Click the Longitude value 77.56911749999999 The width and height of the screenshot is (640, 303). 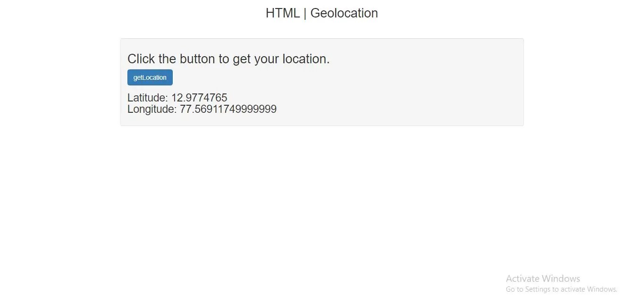coord(228,109)
